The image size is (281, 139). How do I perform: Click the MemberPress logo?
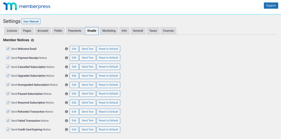(x=27, y=7)
